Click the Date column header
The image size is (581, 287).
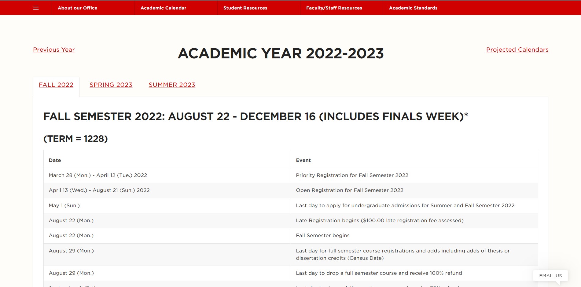pos(55,160)
